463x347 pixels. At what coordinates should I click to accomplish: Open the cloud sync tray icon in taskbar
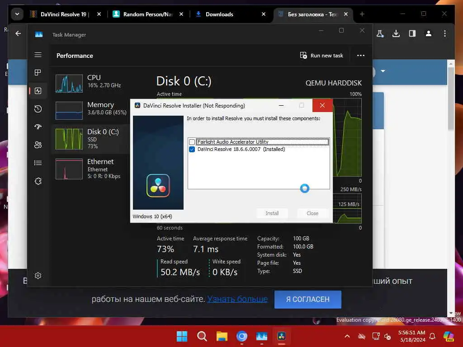[362, 336]
